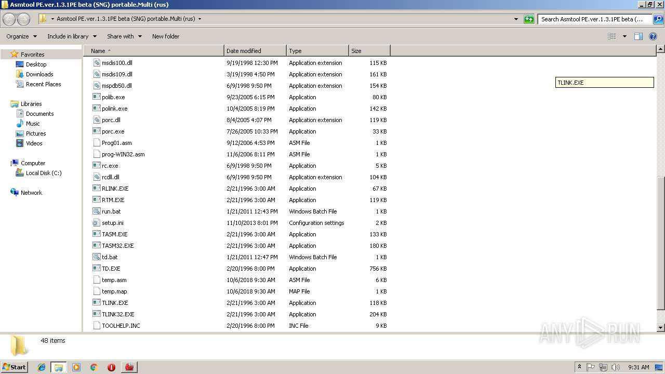
Task: Select the TOOLHELP.INC file icon
Action: (x=96, y=325)
